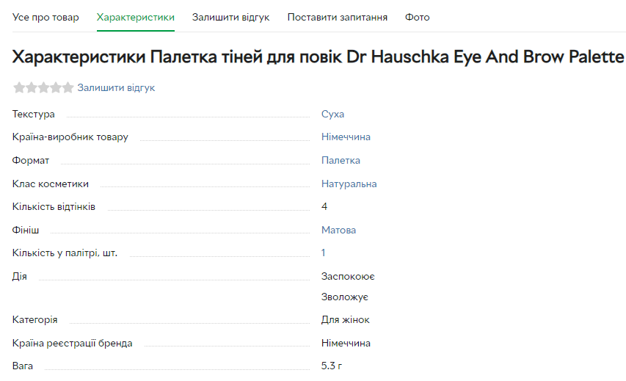Rate the product three stars
The height and width of the screenshot is (381, 626).
tap(43, 88)
